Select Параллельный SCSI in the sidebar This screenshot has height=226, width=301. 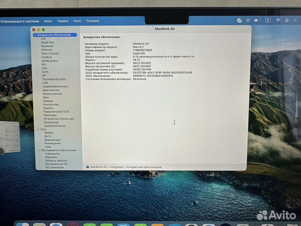click(56, 111)
